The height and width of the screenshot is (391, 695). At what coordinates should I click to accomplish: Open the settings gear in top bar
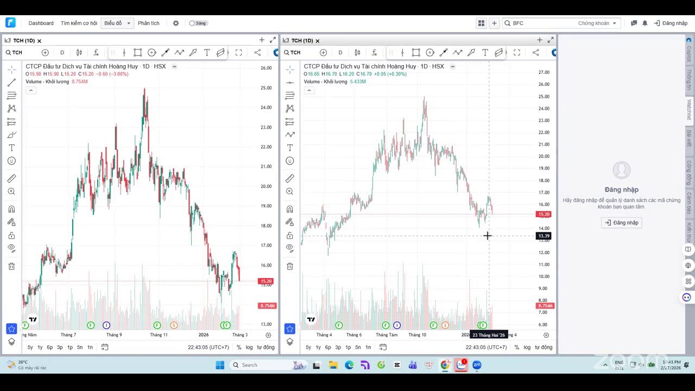176,23
